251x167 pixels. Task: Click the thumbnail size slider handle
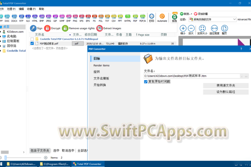click(x=6, y=158)
